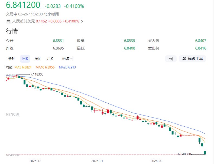The width and height of the screenshot is (214, 164).
Task: Click the range interval measure icon
Action: (x=171, y=59)
